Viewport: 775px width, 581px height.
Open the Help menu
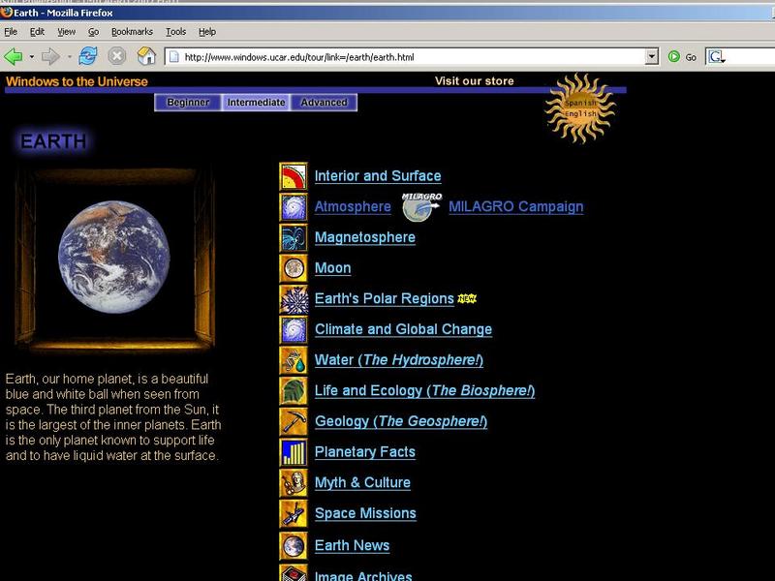coord(207,32)
